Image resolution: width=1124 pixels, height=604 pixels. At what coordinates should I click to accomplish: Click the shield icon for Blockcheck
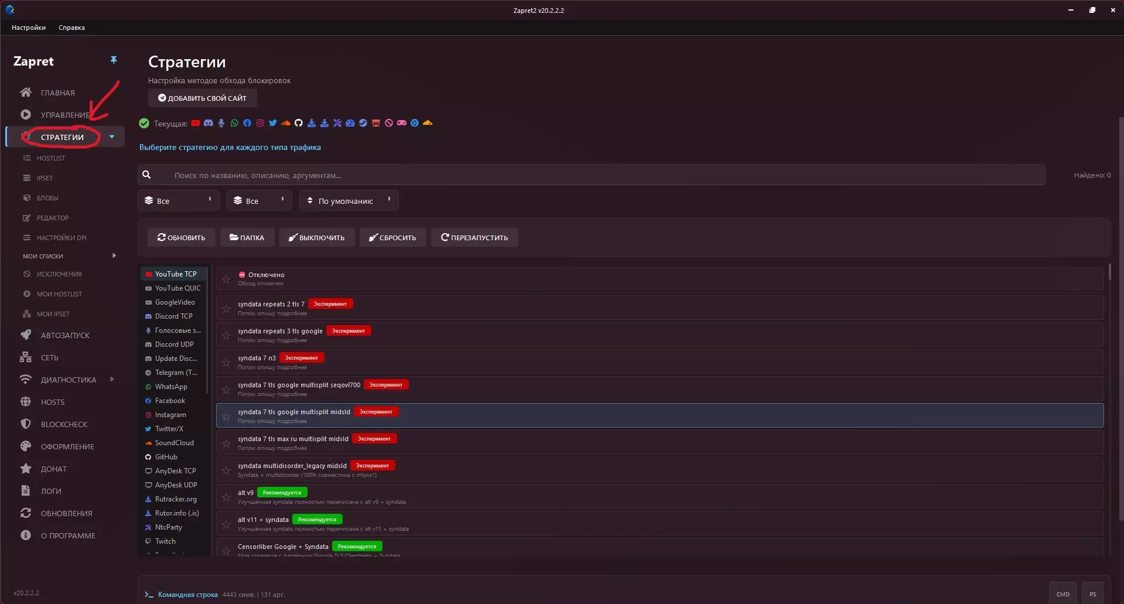(26, 424)
